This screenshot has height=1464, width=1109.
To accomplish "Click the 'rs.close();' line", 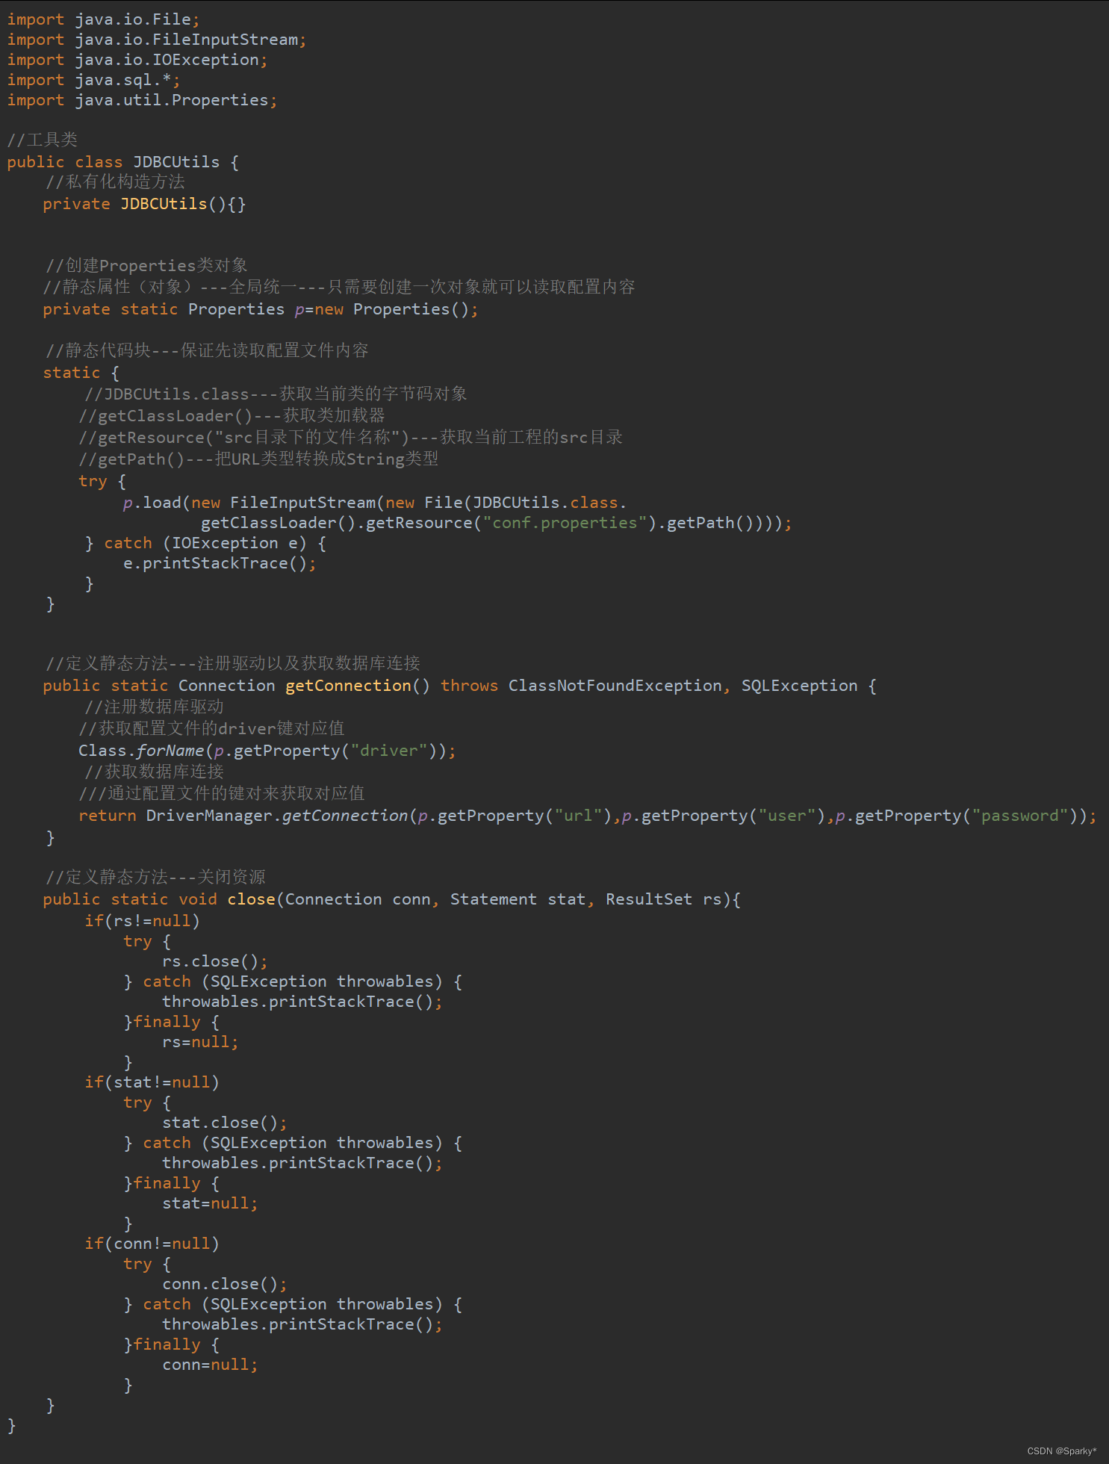I will coord(214,961).
